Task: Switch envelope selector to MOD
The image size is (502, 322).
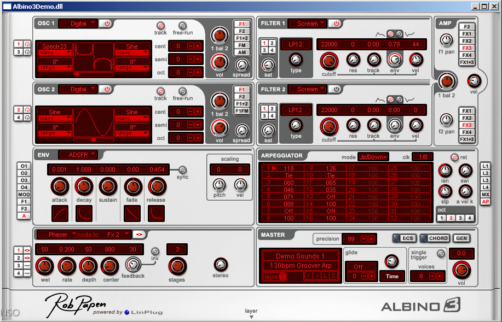Action: click(x=24, y=195)
